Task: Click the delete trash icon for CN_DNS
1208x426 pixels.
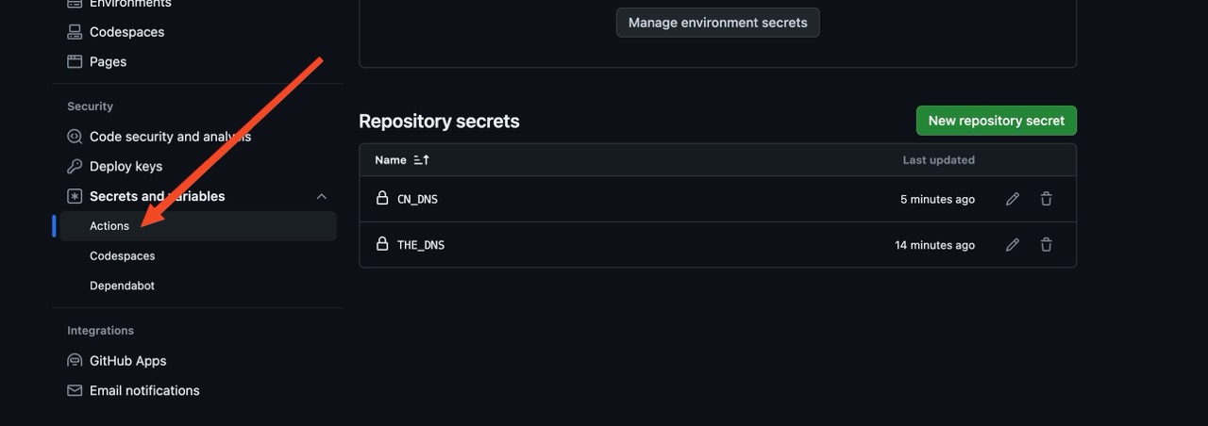Action: click(x=1046, y=199)
